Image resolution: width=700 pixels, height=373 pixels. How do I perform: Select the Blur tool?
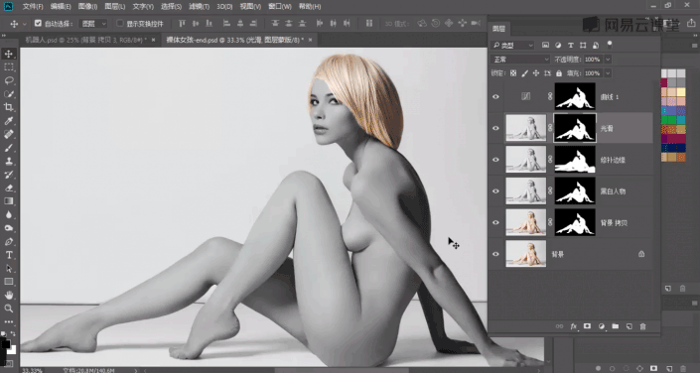tap(9, 214)
